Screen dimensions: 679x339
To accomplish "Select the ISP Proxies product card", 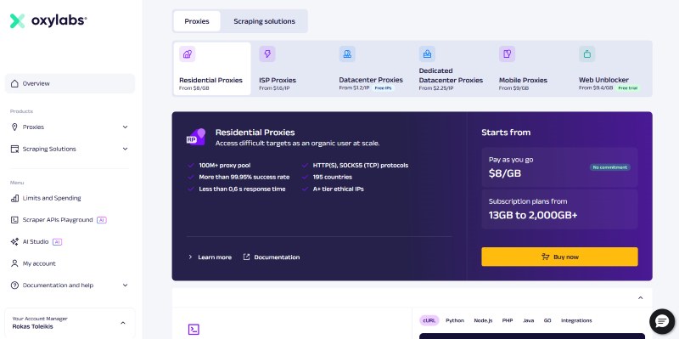I will click(x=292, y=69).
